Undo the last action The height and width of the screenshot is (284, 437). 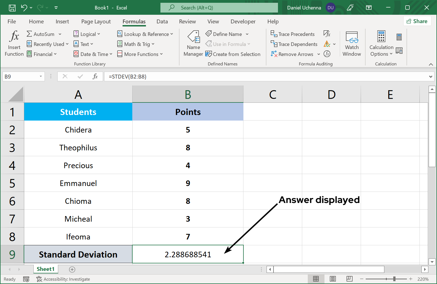[x=24, y=8]
